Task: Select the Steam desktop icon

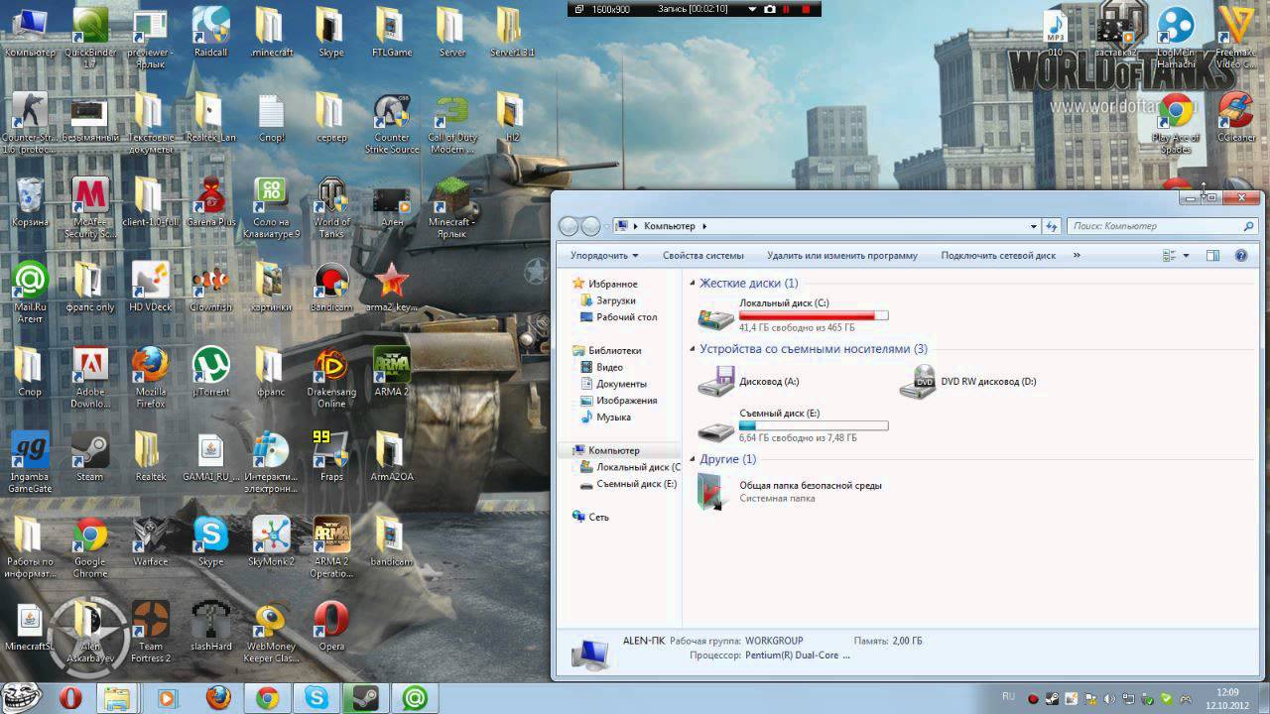Action: [90, 456]
